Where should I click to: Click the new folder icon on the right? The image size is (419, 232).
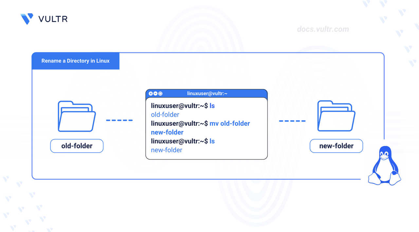(x=336, y=117)
